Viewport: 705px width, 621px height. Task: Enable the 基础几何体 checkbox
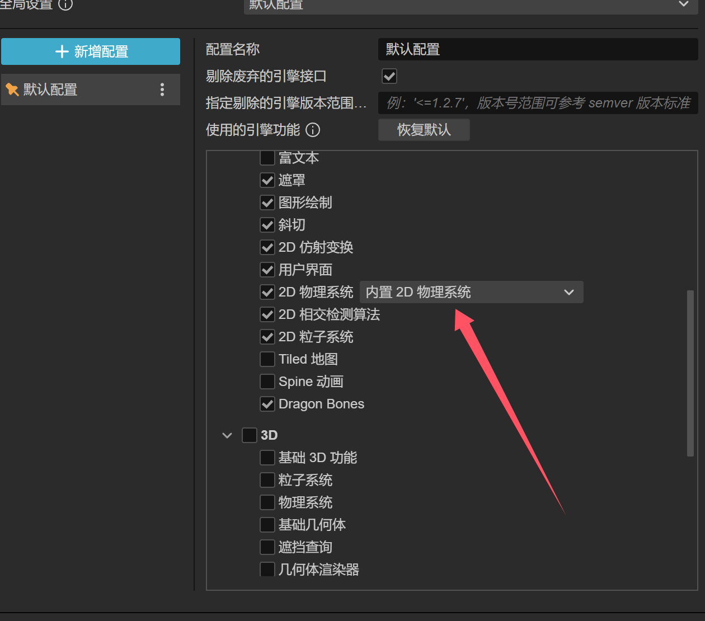click(x=267, y=525)
